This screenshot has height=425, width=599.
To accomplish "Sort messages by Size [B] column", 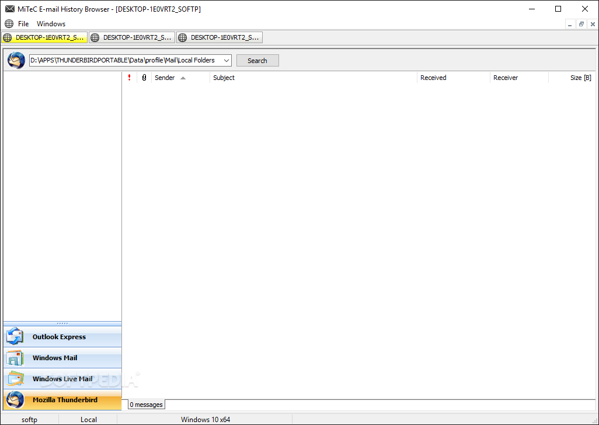I will click(572, 78).
